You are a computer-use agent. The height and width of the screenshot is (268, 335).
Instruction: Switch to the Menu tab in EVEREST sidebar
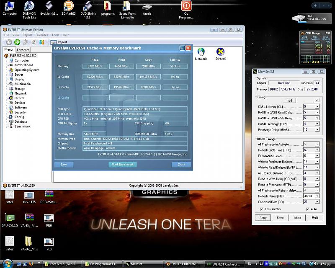pos(8,49)
